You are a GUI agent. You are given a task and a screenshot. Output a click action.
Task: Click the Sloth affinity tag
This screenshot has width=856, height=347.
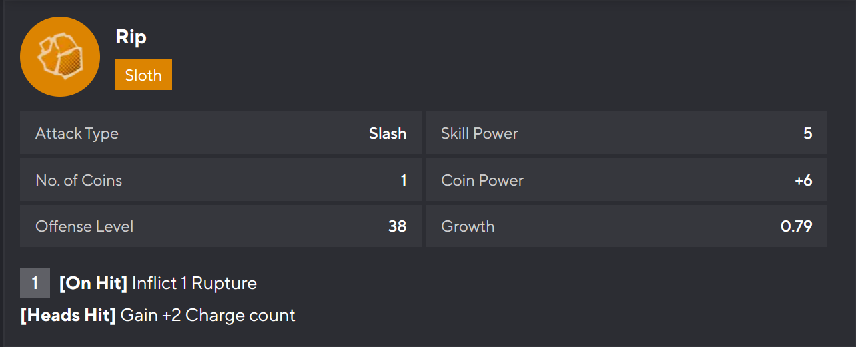(143, 75)
